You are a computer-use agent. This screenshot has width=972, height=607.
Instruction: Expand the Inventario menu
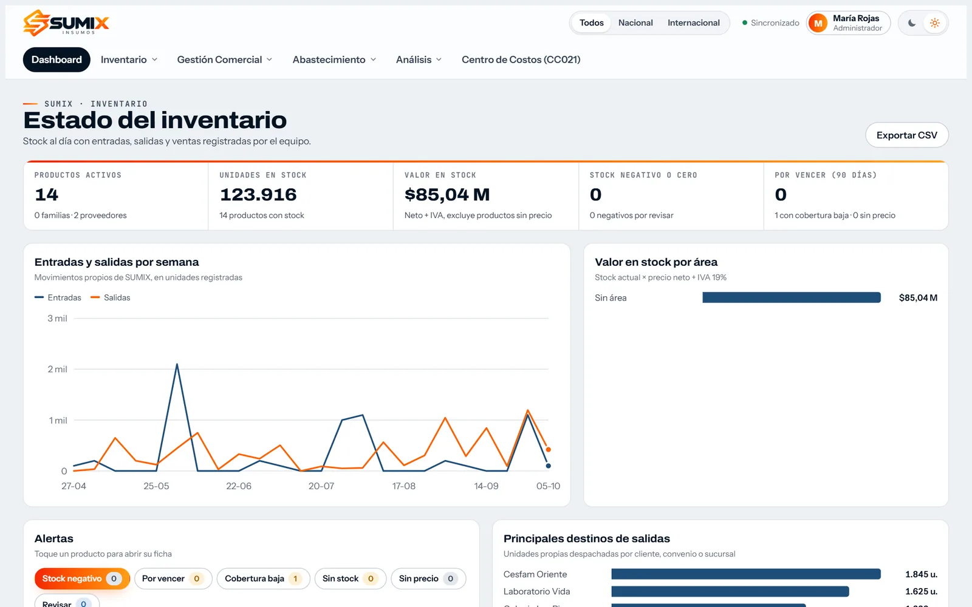click(x=129, y=59)
